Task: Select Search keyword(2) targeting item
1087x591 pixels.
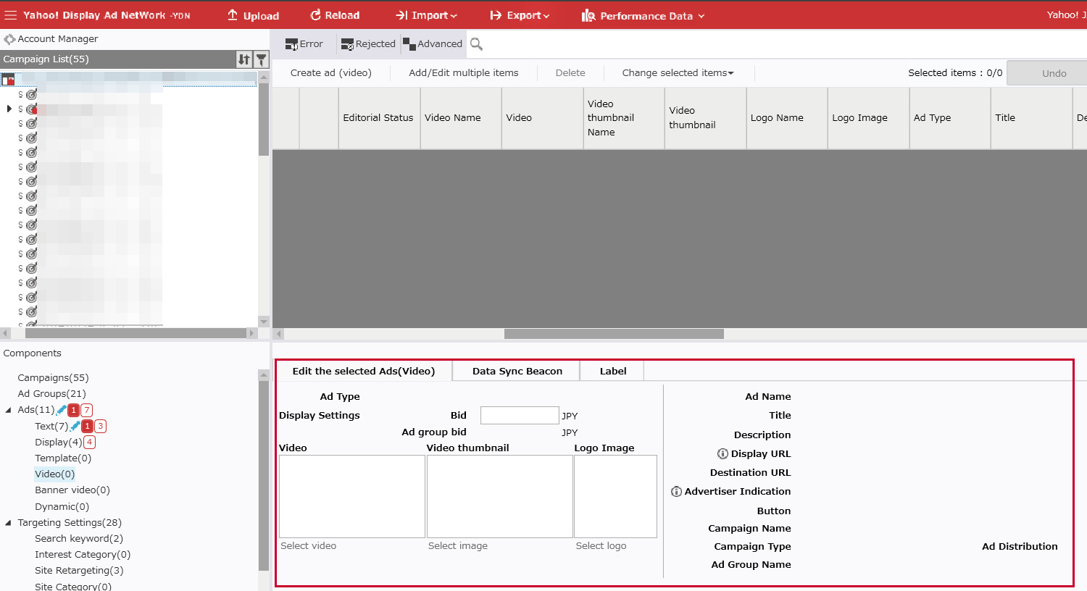Action: tap(79, 539)
